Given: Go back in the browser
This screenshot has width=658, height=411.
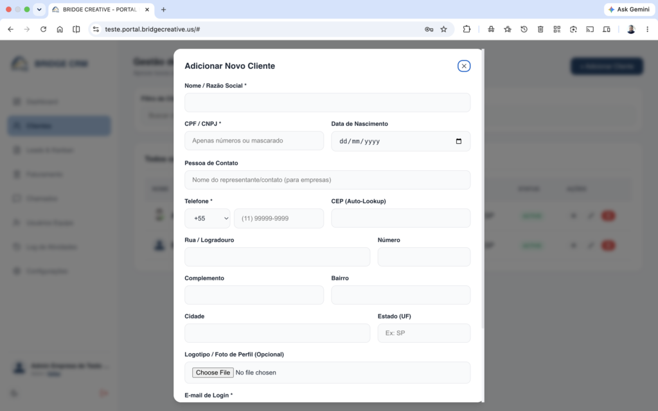Looking at the screenshot, I should click(10, 30).
